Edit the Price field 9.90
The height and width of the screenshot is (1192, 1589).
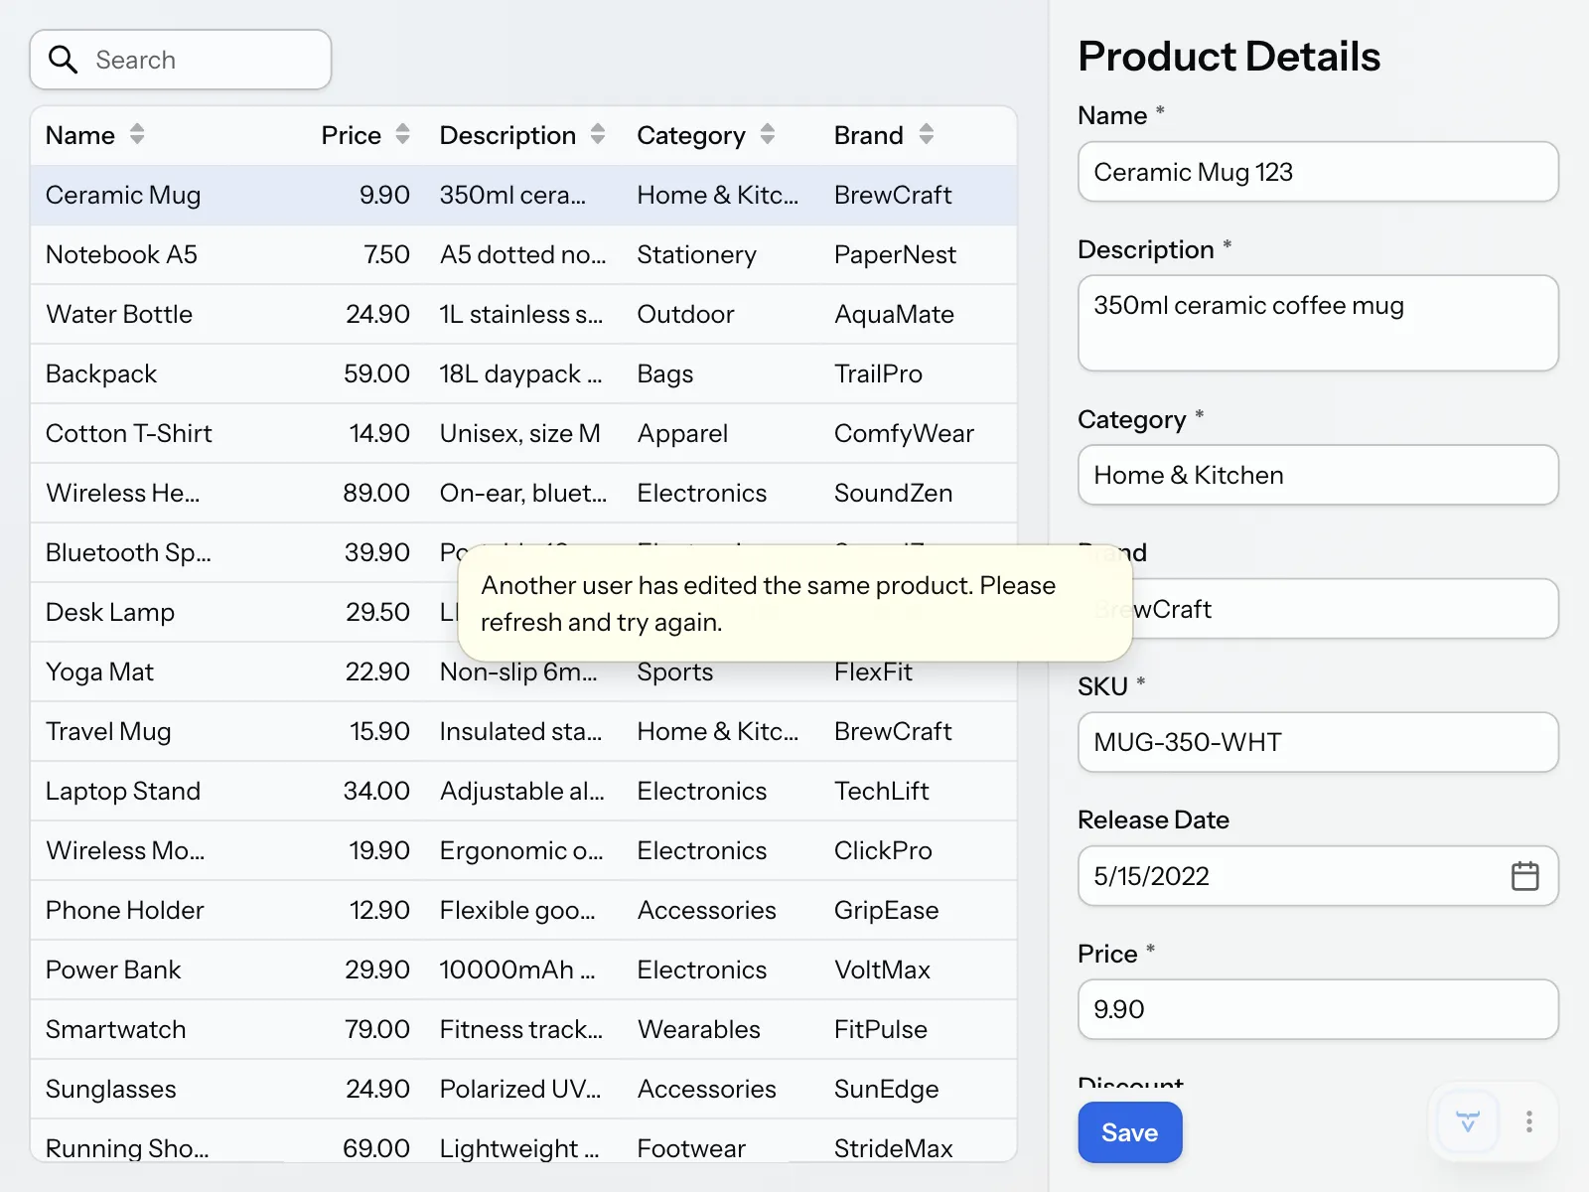coord(1318,1009)
